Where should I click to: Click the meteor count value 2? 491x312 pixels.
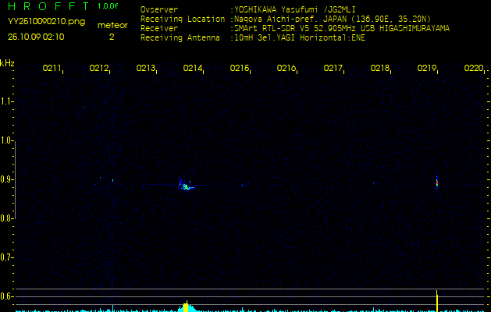click(x=112, y=37)
